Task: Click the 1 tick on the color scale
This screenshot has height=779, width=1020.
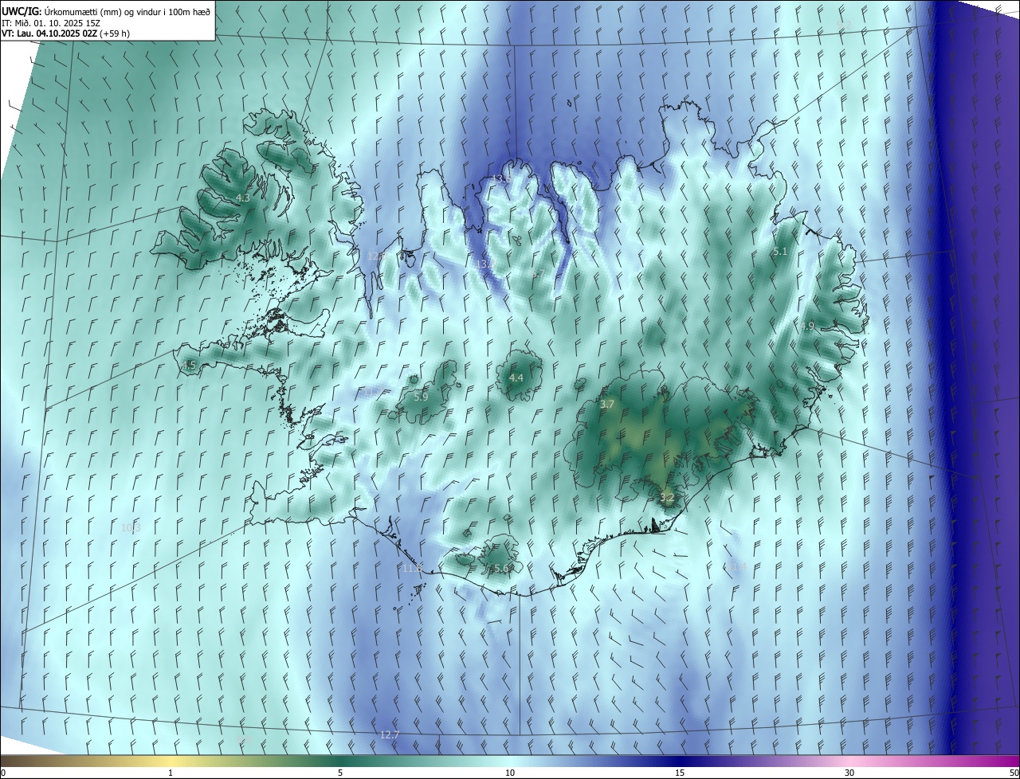Action: point(171,773)
